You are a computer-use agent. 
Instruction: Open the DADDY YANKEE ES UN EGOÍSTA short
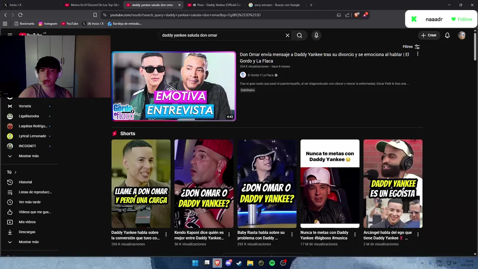click(393, 183)
